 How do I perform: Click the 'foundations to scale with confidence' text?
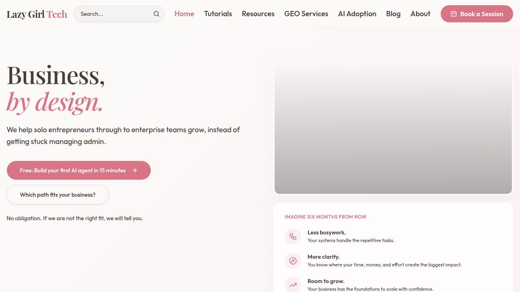click(x=370, y=289)
